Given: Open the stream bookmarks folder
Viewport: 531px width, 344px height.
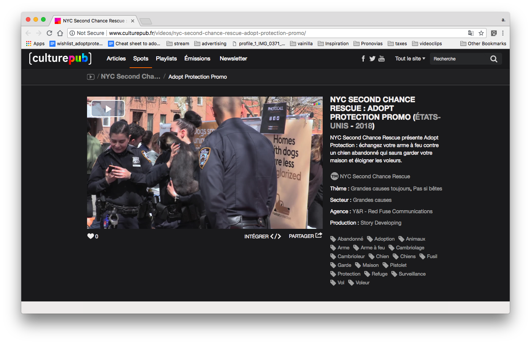Looking at the screenshot, I should pos(178,44).
